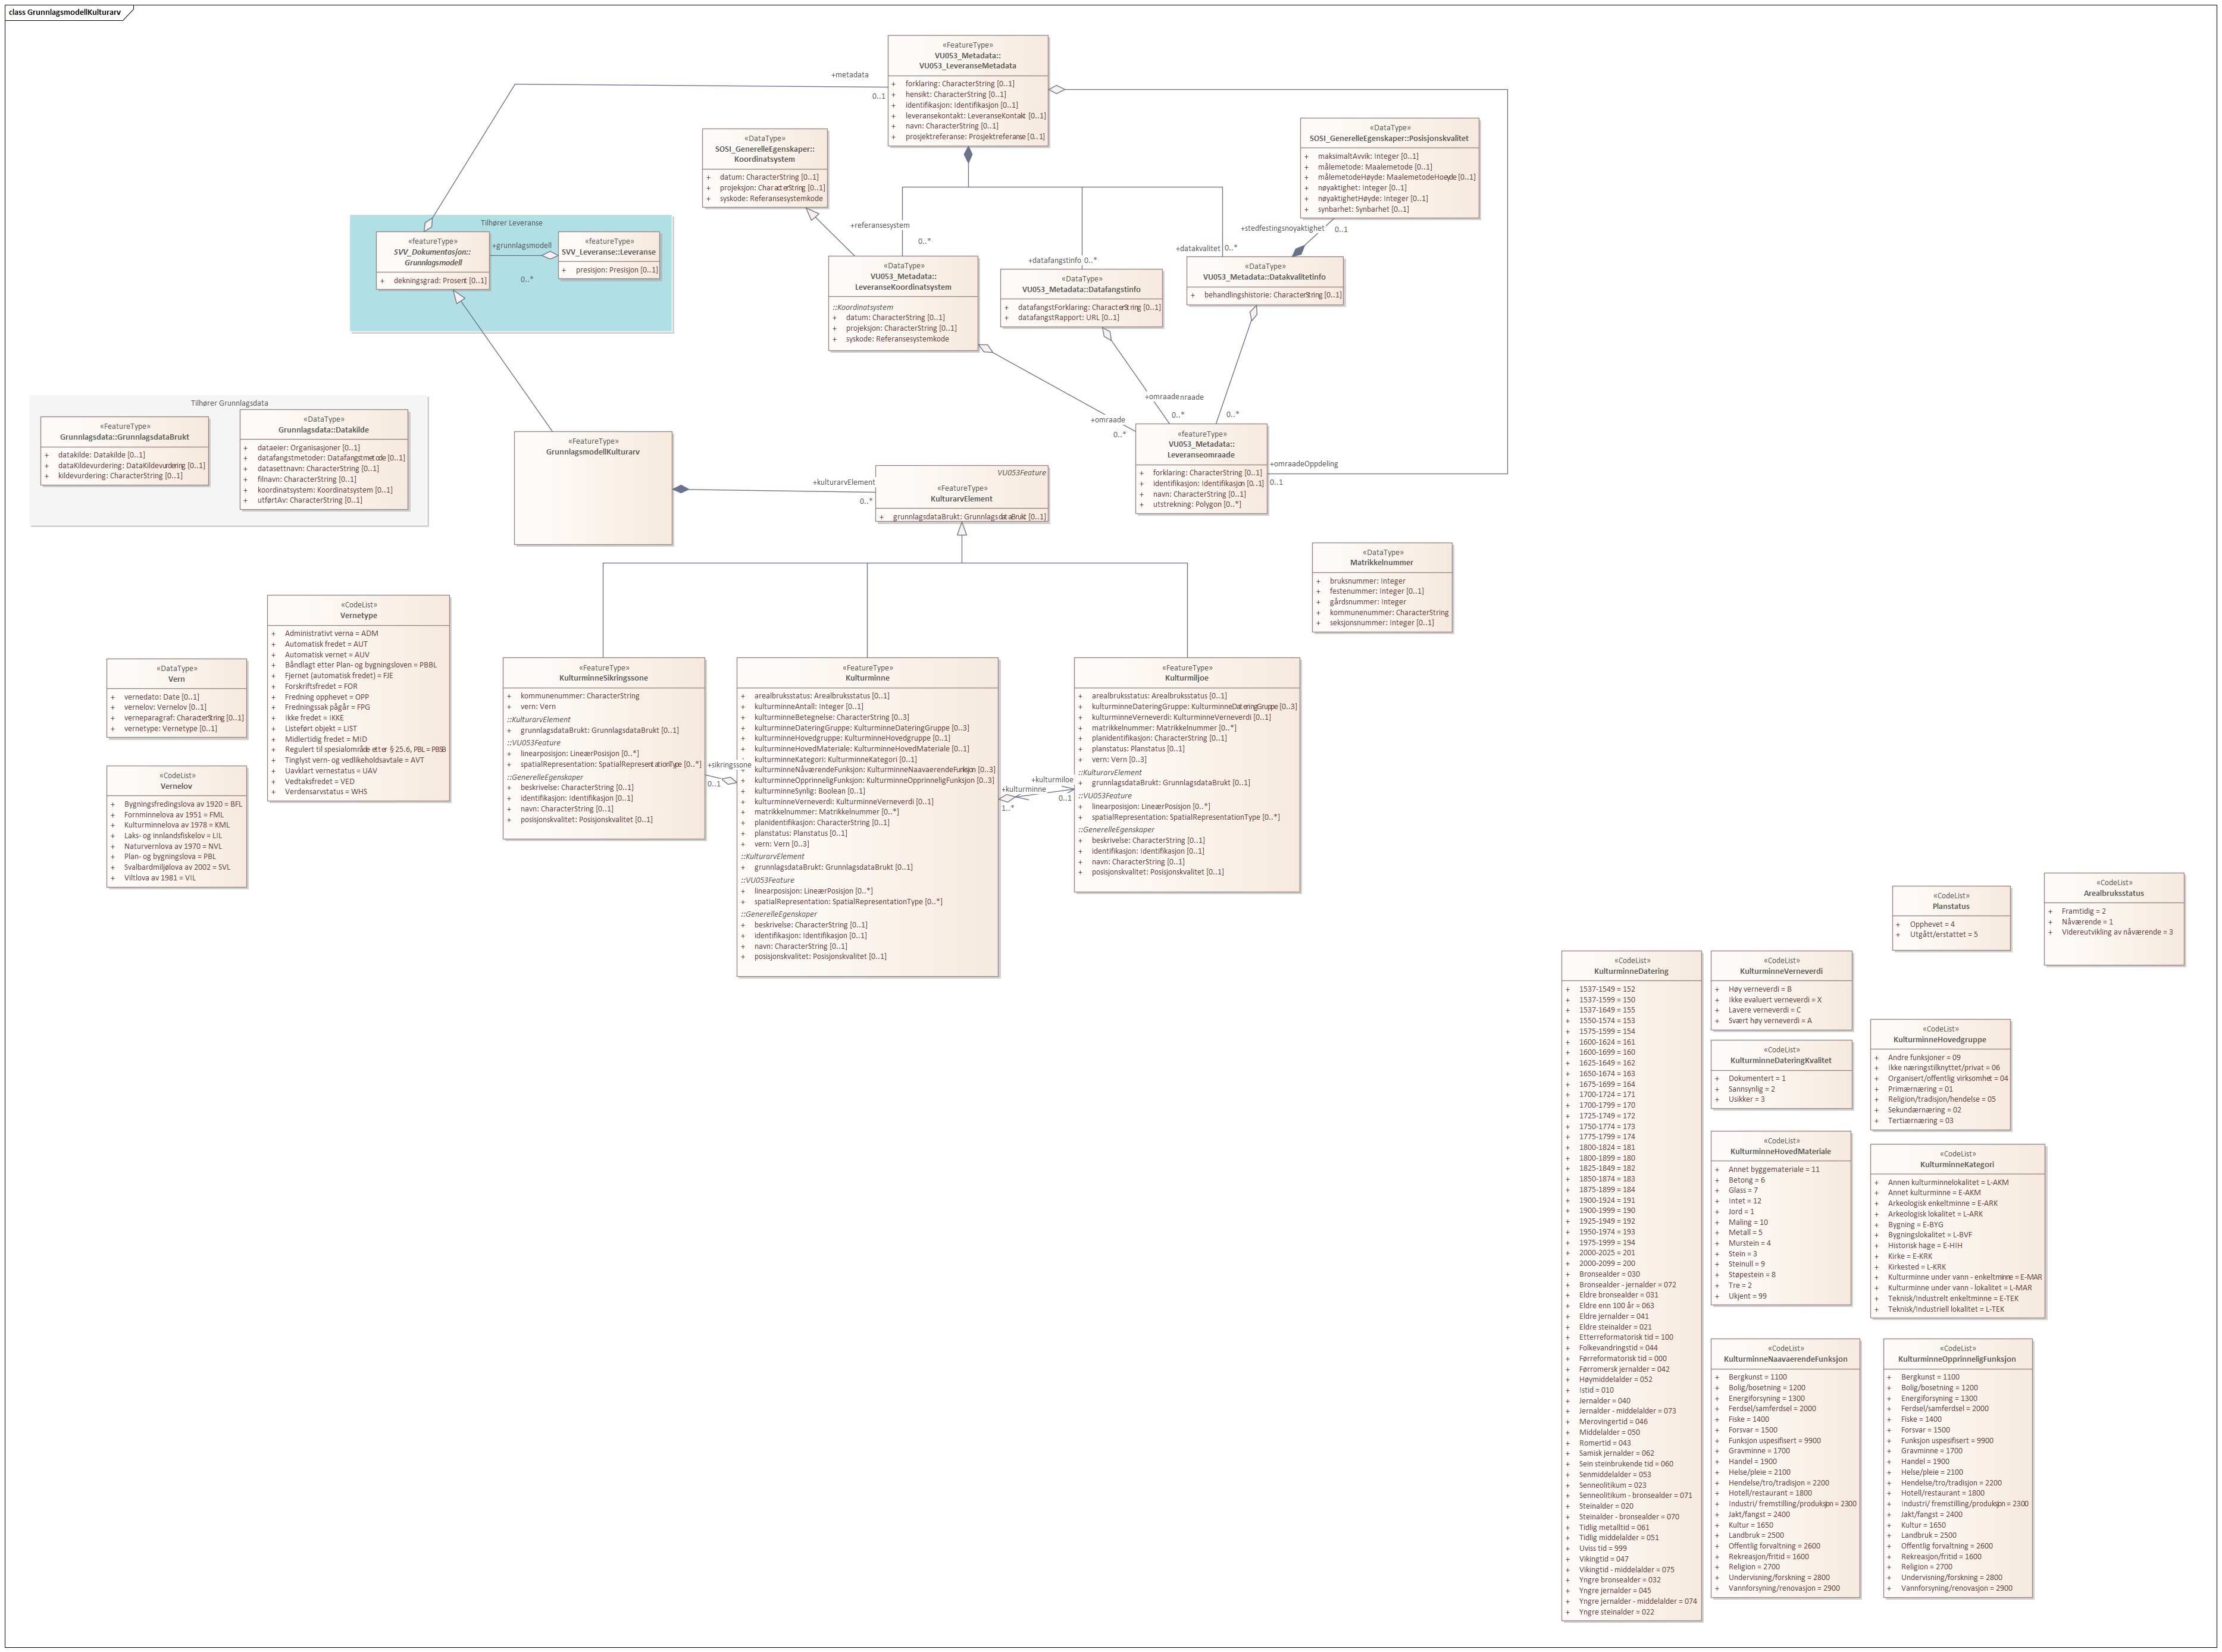Screen dimensions: 2222x1652
Task: Click the KulturminneDateringKvalitet CodeList title
Action: click(1781, 1061)
